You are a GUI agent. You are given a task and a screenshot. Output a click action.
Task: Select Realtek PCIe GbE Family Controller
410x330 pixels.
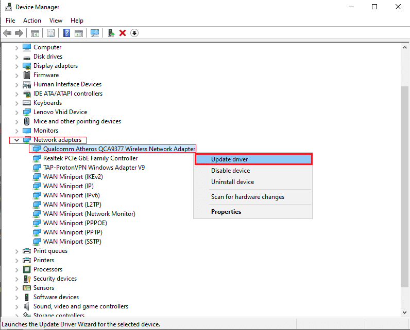(x=90, y=158)
